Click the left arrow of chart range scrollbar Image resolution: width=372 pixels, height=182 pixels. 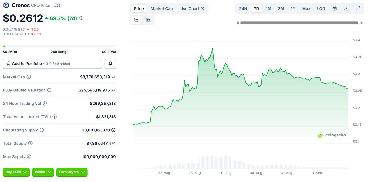point(237,23)
